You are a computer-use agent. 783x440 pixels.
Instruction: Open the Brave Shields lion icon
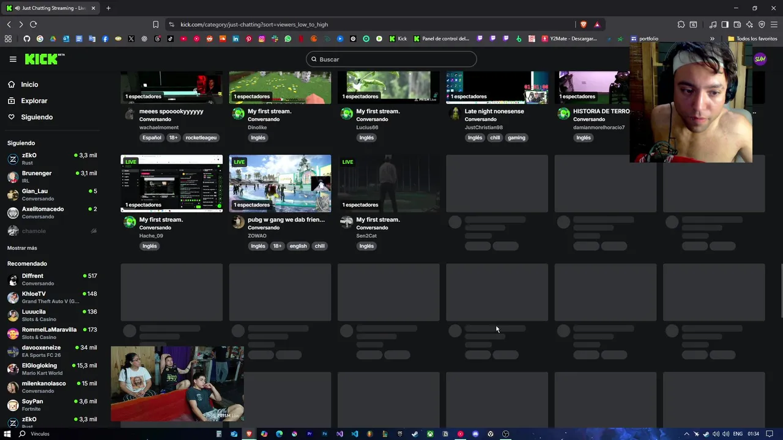click(584, 24)
